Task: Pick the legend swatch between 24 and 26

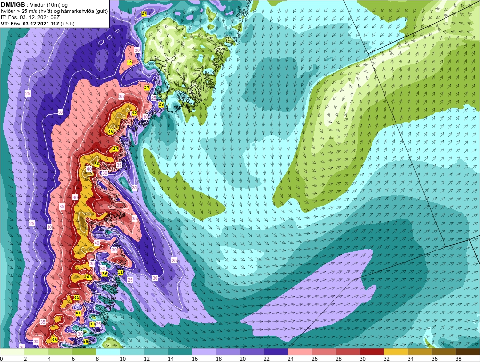Action: point(300,351)
